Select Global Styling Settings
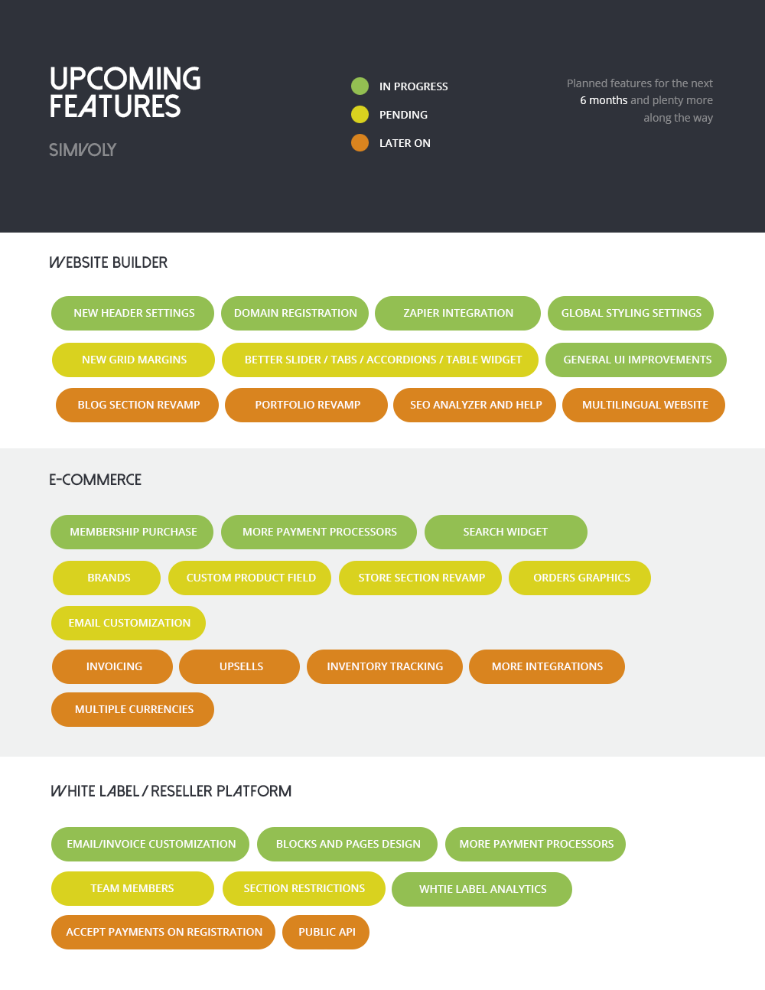This screenshot has width=765, height=990. click(x=630, y=313)
